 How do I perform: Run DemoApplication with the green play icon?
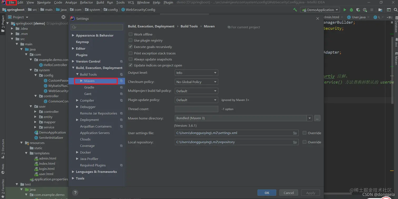(345, 10)
